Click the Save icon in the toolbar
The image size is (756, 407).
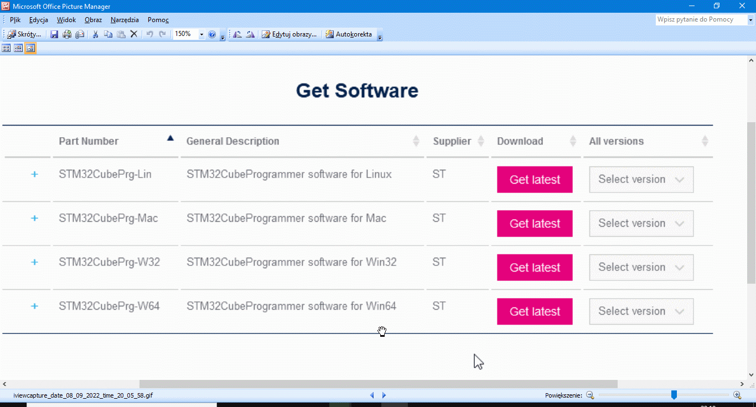coord(54,34)
